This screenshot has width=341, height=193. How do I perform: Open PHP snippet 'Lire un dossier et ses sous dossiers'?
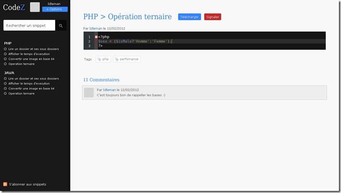coord(33,49)
